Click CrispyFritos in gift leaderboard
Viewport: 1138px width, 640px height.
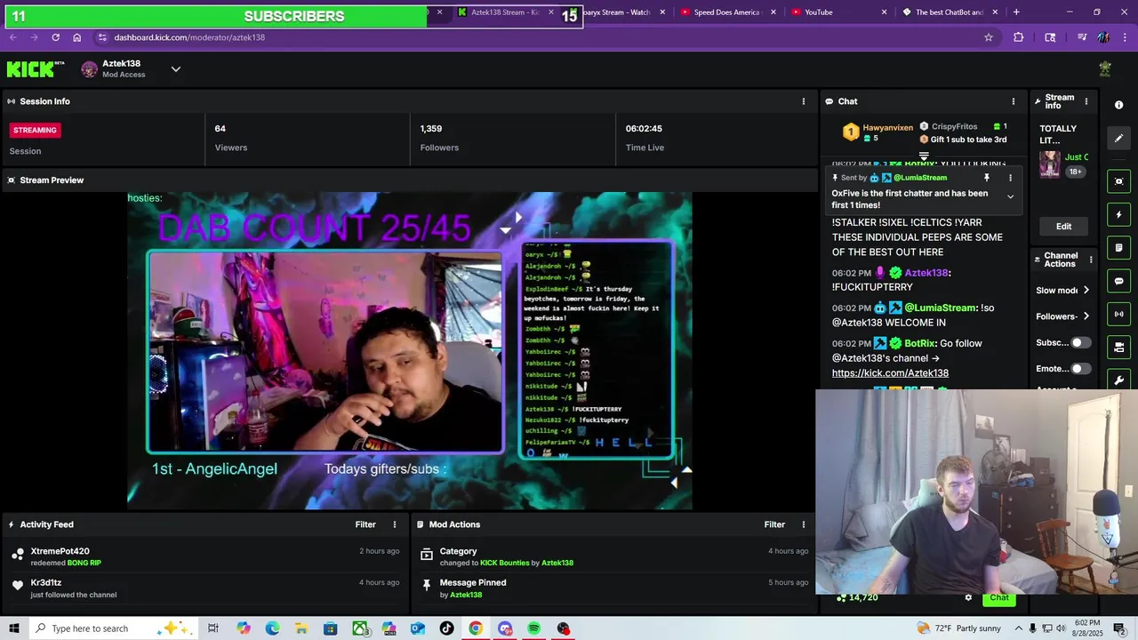tap(954, 127)
